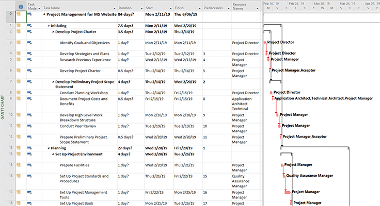
Task: Open the Task Name column filter dropdown
Action: (115, 8)
